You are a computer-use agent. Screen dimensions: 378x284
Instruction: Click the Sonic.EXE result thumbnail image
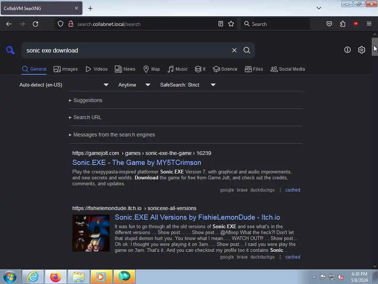(x=91, y=233)
